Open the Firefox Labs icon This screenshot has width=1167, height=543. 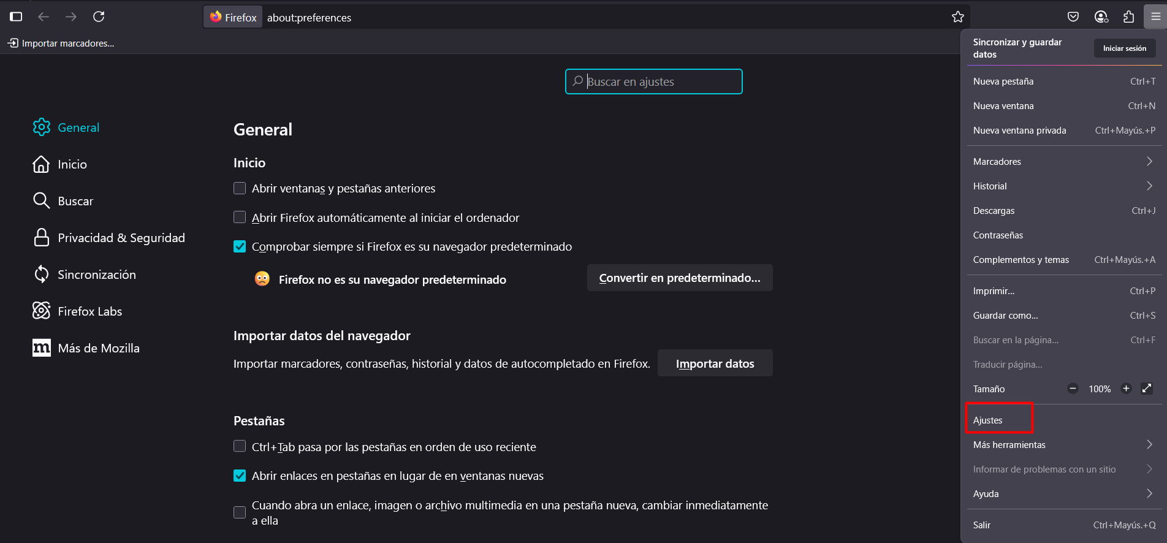41,311
